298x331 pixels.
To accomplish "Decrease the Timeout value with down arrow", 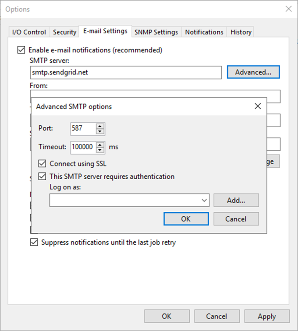I will [100, 150].
